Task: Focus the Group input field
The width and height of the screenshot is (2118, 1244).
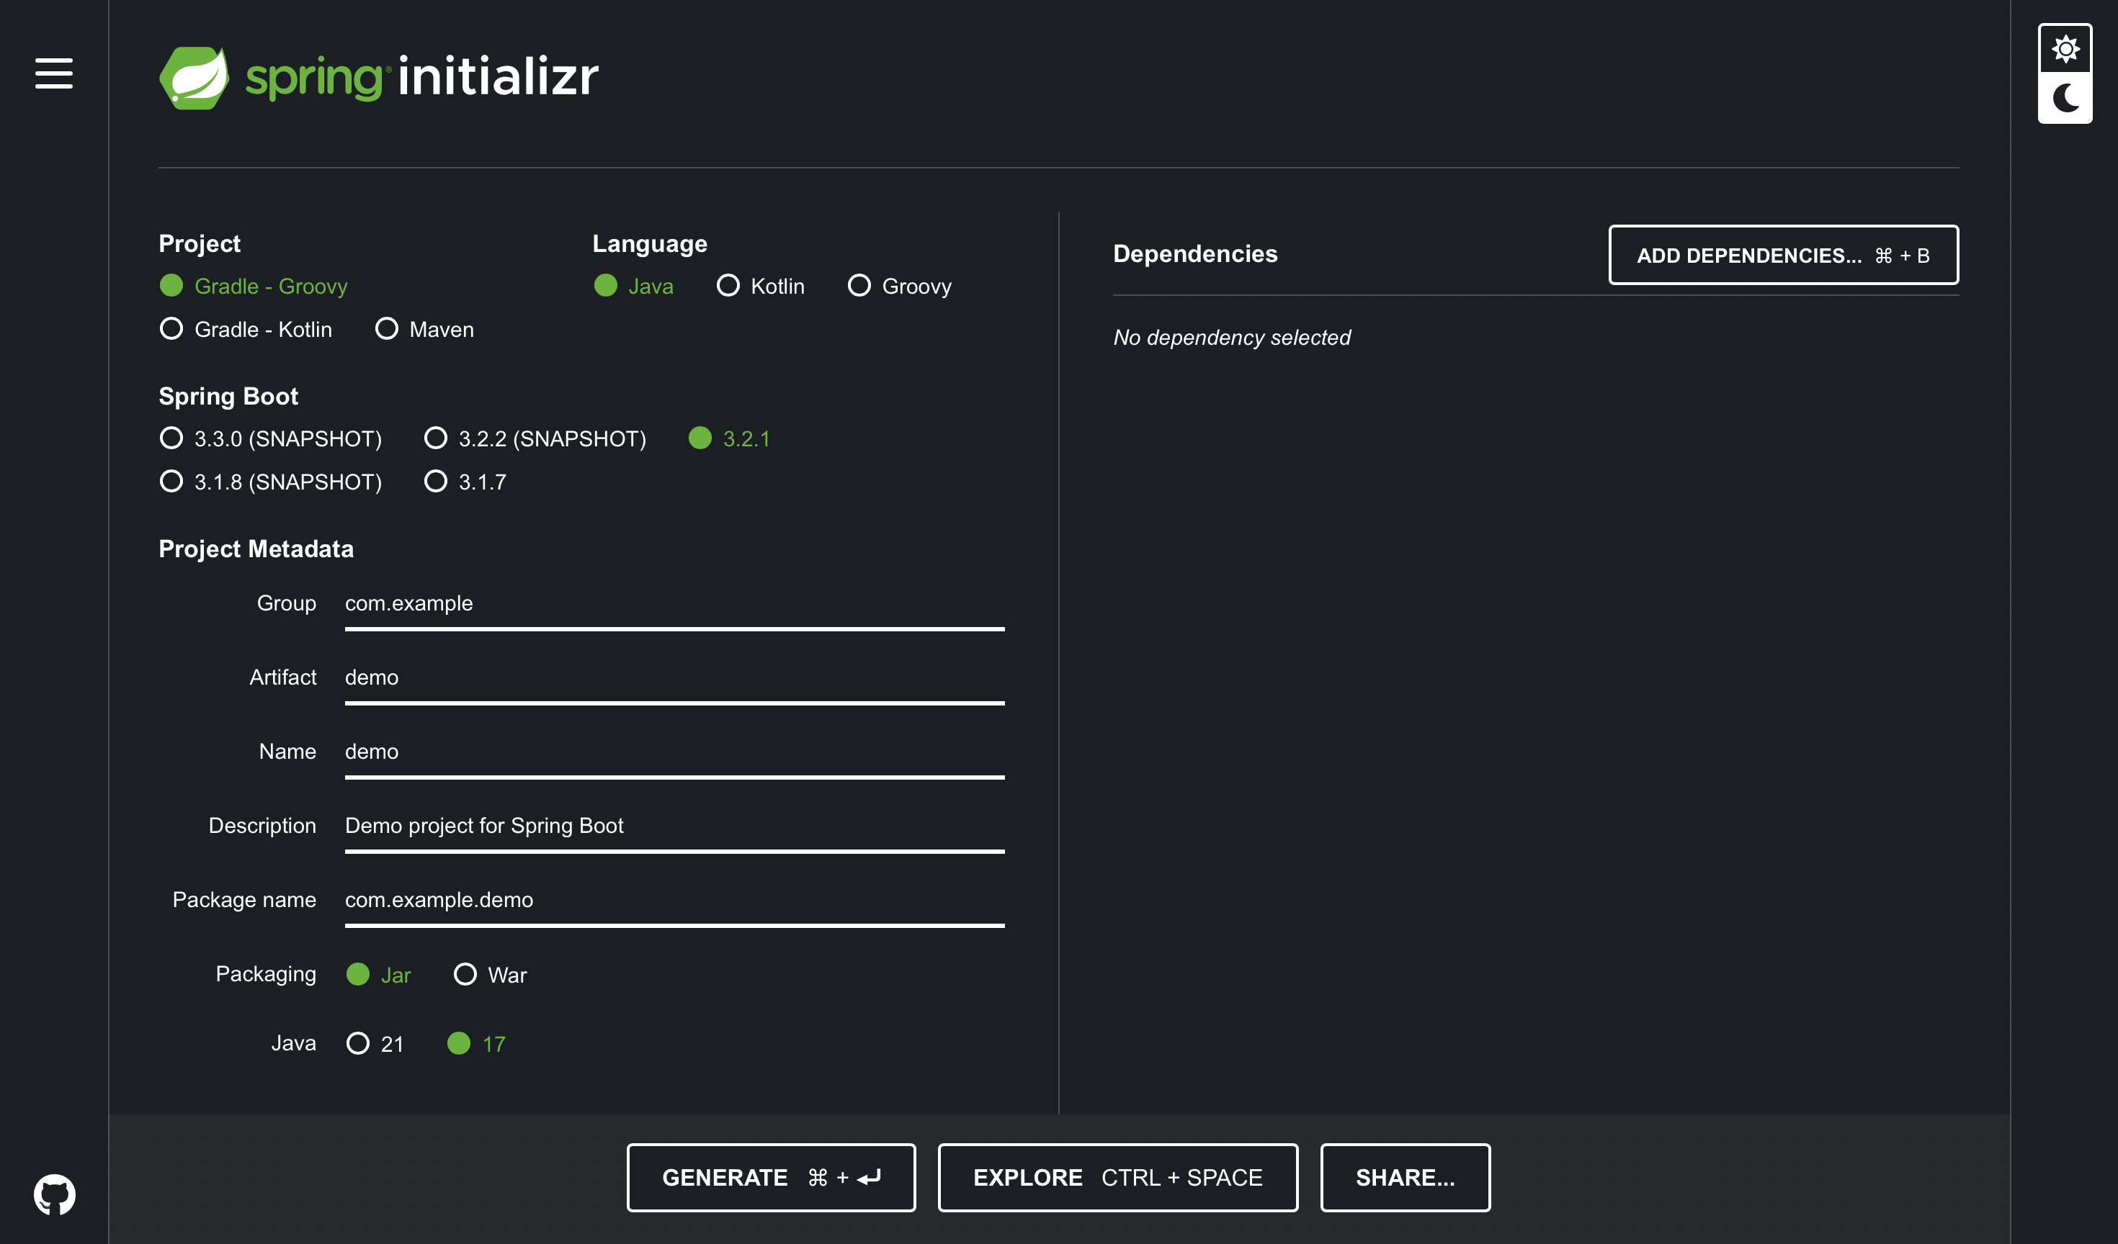Action: pyautogui.click(x=674, y=603)
